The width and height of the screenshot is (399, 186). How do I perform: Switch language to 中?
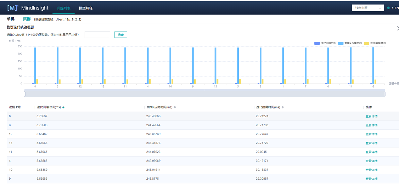pyautogui.click(x=389, y=8)
